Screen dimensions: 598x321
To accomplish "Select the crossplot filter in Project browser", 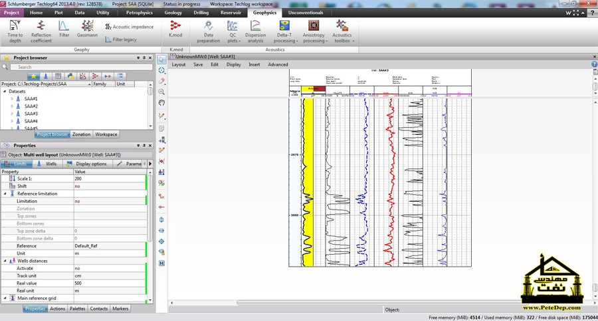I will (83, 76).
